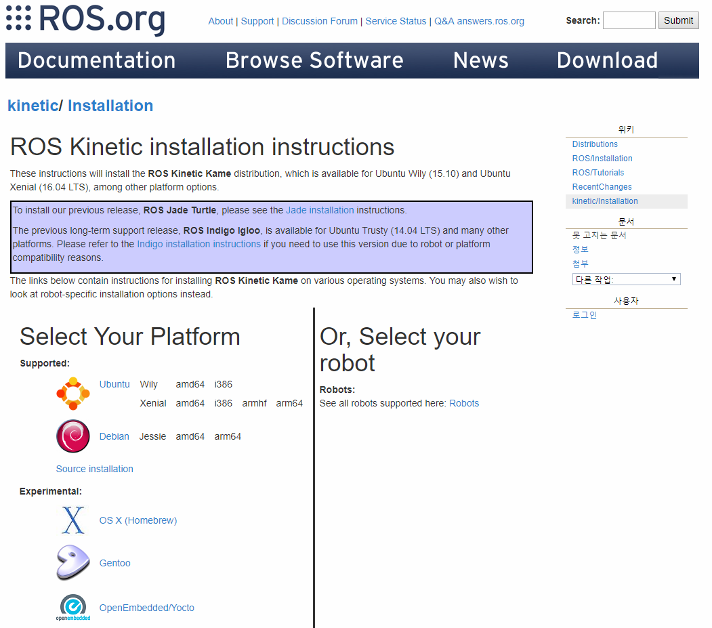Click the Debian swirl logo icon
The width and height of the screenshot is (712, 628).
[73, 436]
